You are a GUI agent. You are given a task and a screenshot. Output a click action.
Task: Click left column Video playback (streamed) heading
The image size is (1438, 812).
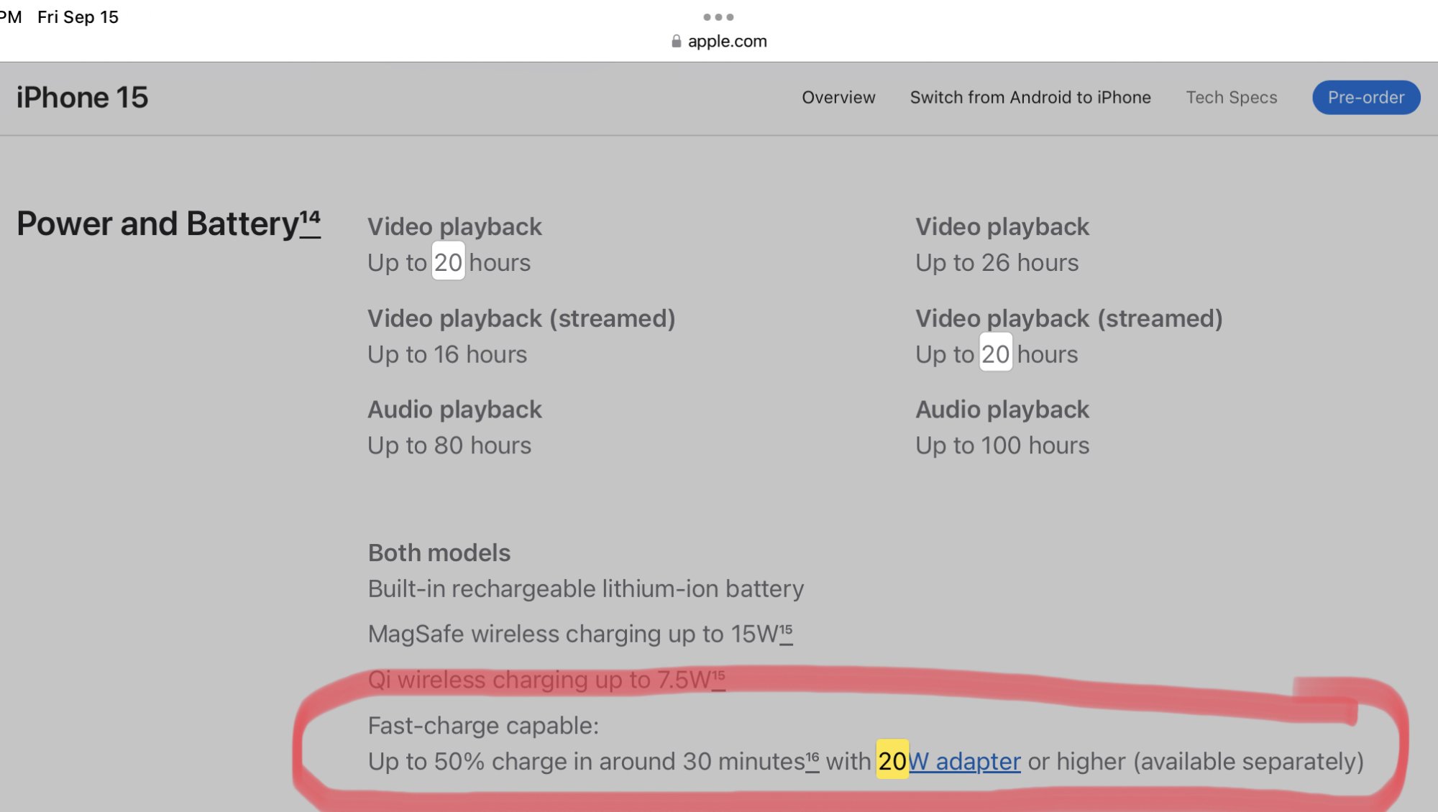tap(521, 318)
